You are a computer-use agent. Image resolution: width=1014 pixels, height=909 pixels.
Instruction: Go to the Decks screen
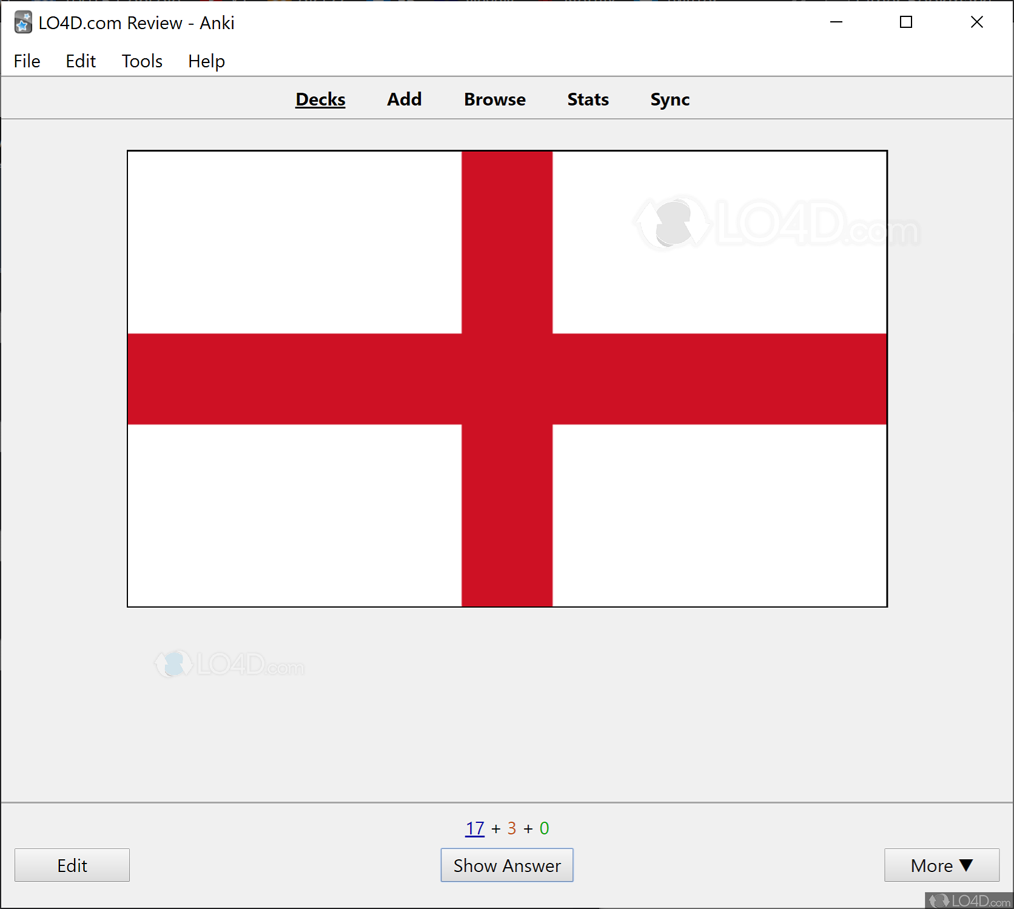click(x=320, y=99)
